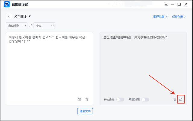This screenshot has height=121, width=193.
Task: Click the translated Chinese text output
Action: click(135, 37)
